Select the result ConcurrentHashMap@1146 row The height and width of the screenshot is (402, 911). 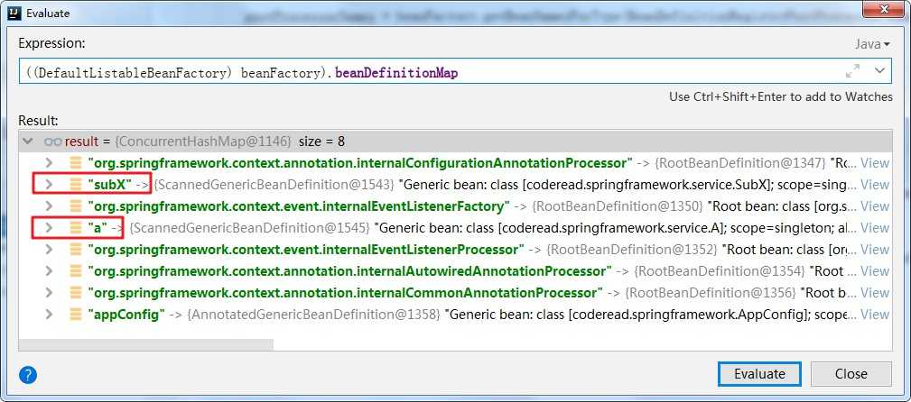coord(455,141)
